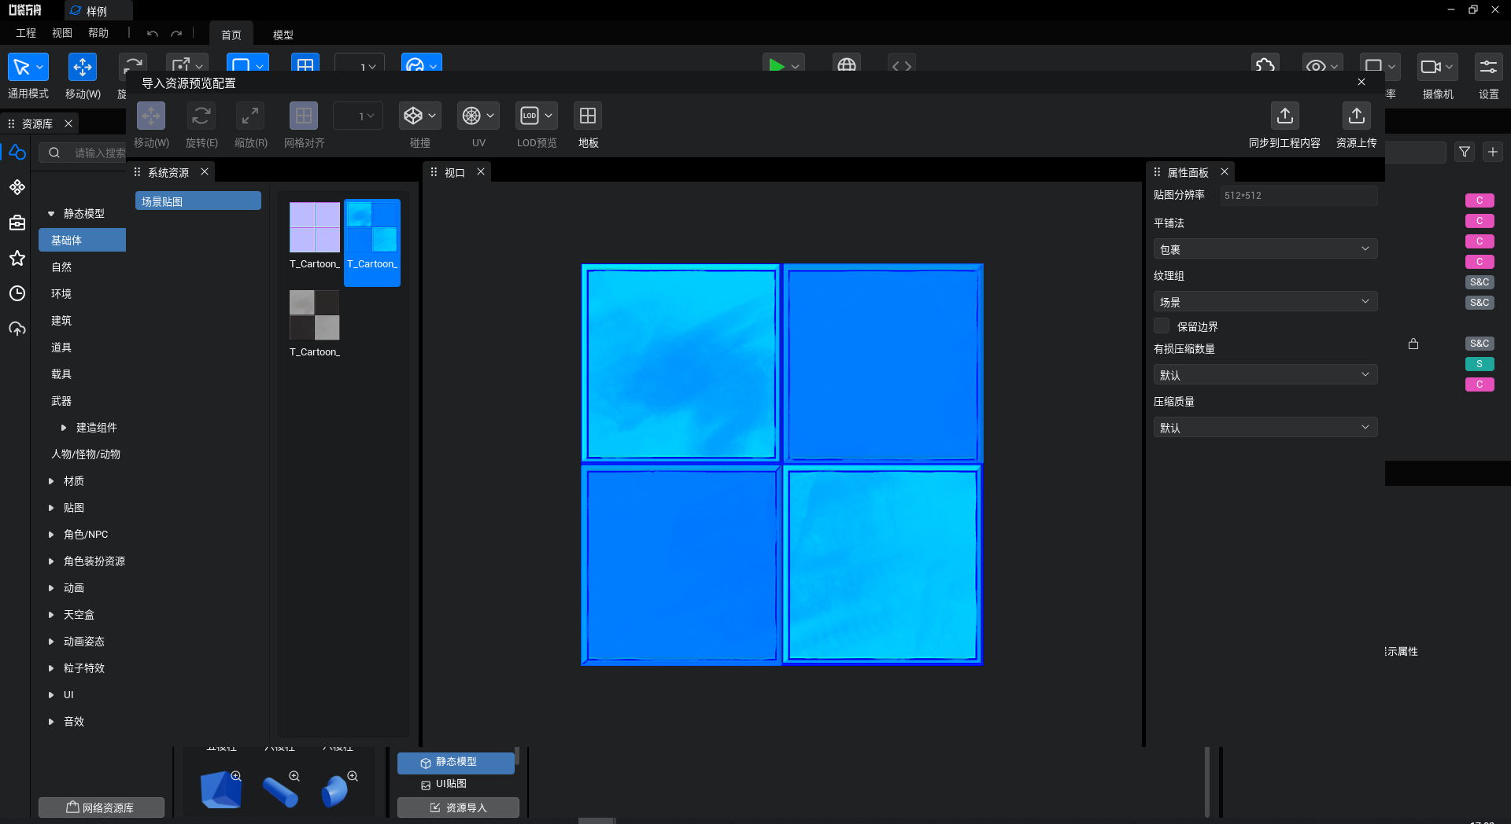Expand the 角色/NPC tree node

click(x=51, y=535)
